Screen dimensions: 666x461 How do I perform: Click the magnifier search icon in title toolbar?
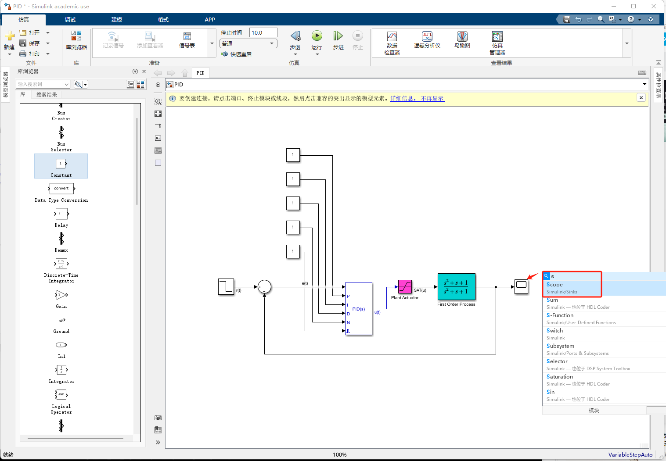(x=601, y=19)
